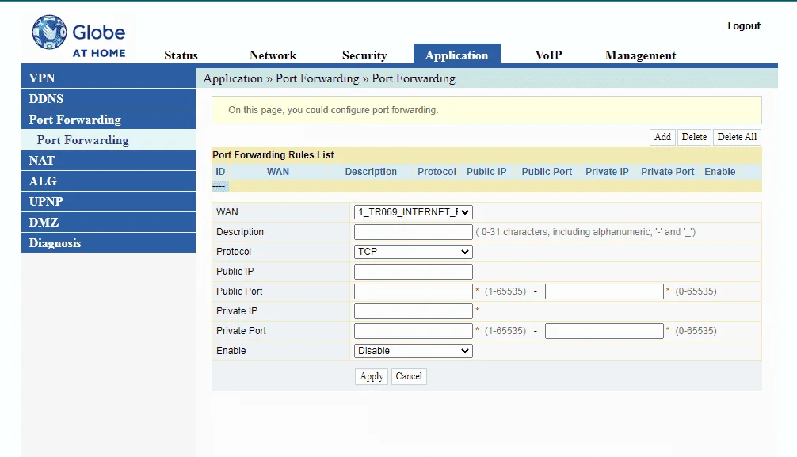Open NAT in the sidebar
Viewport: 797px width, 457px height.
point(109,161)
